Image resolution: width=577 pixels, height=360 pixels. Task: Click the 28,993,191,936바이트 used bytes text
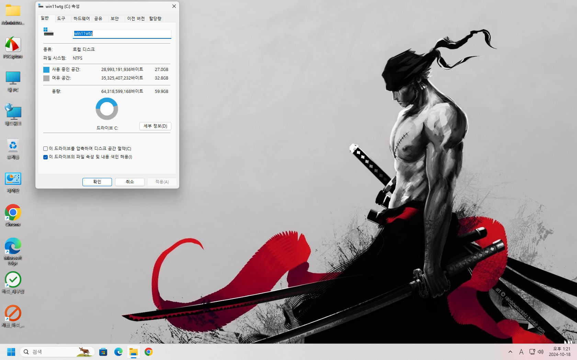point(122,70)
